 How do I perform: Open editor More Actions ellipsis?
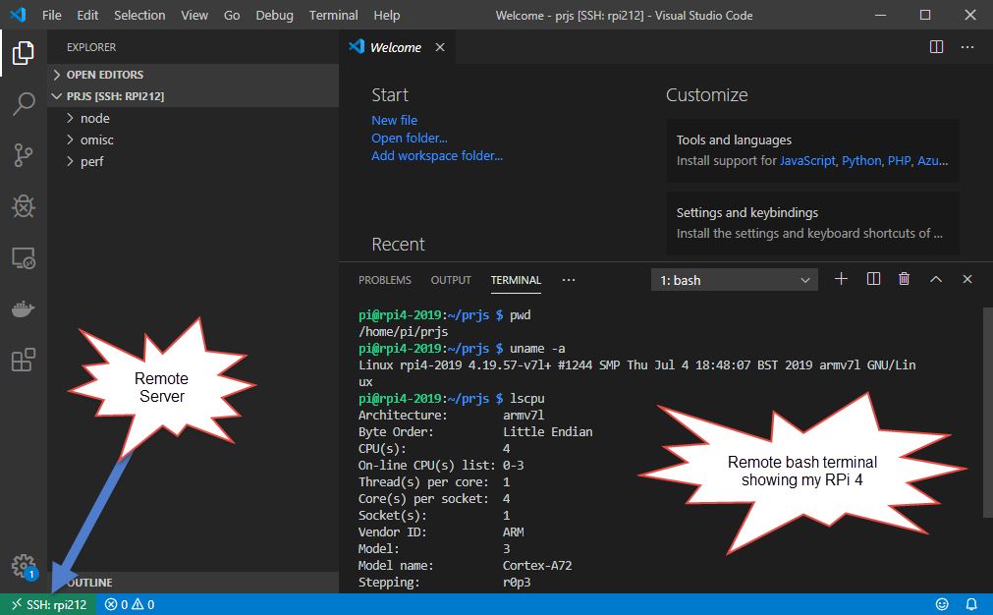967,47
